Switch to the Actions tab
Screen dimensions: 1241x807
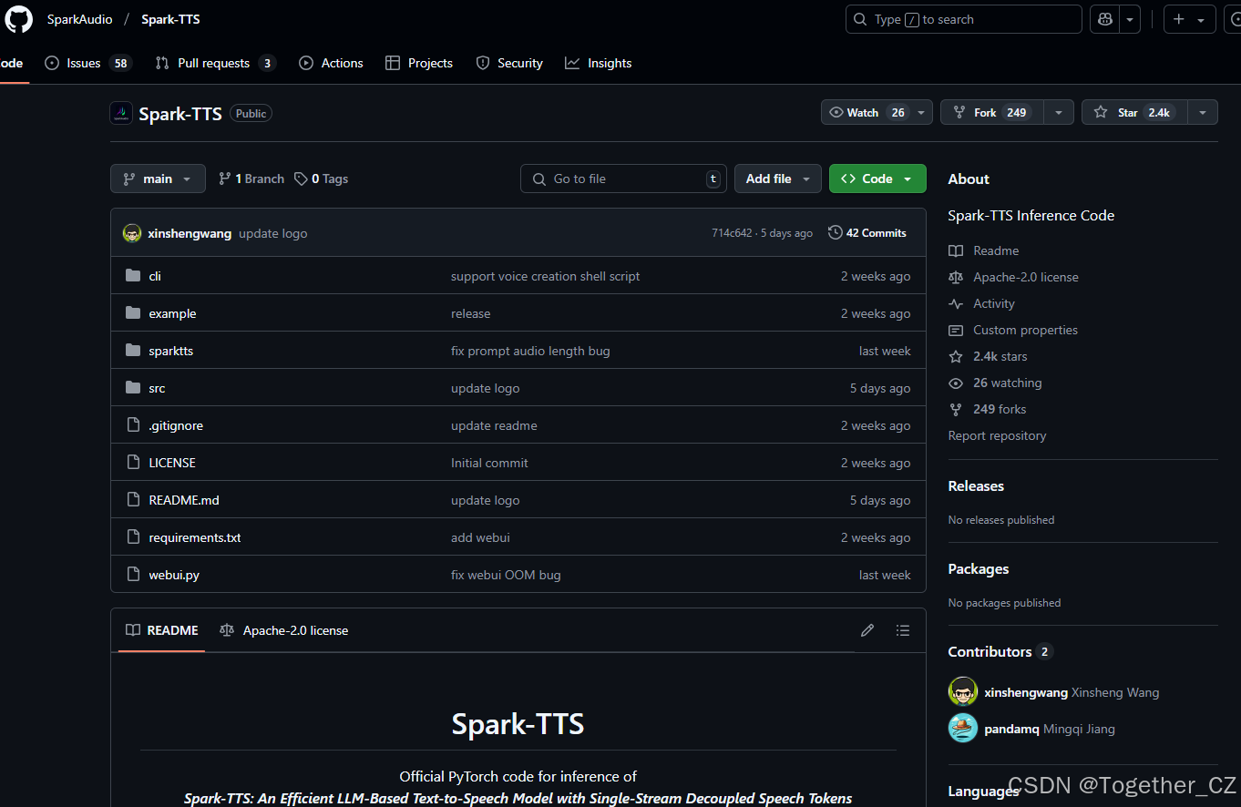tap(332, 63)
